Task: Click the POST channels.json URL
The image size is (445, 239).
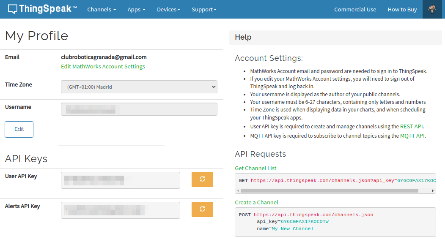Action: (x=313, y=215)
